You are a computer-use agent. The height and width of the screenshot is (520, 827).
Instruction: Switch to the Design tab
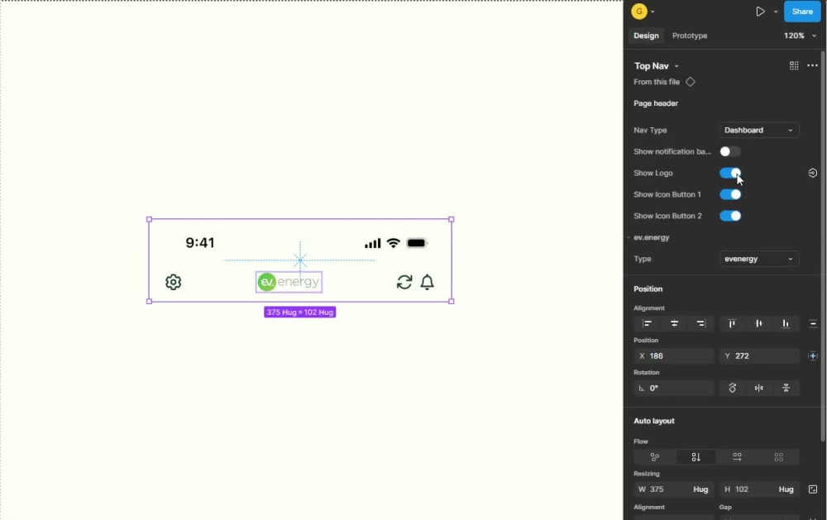tap(646, 36)
